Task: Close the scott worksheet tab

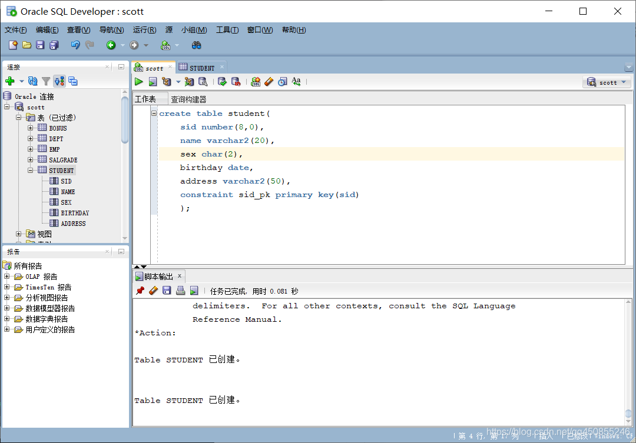Action: (170, 67)
